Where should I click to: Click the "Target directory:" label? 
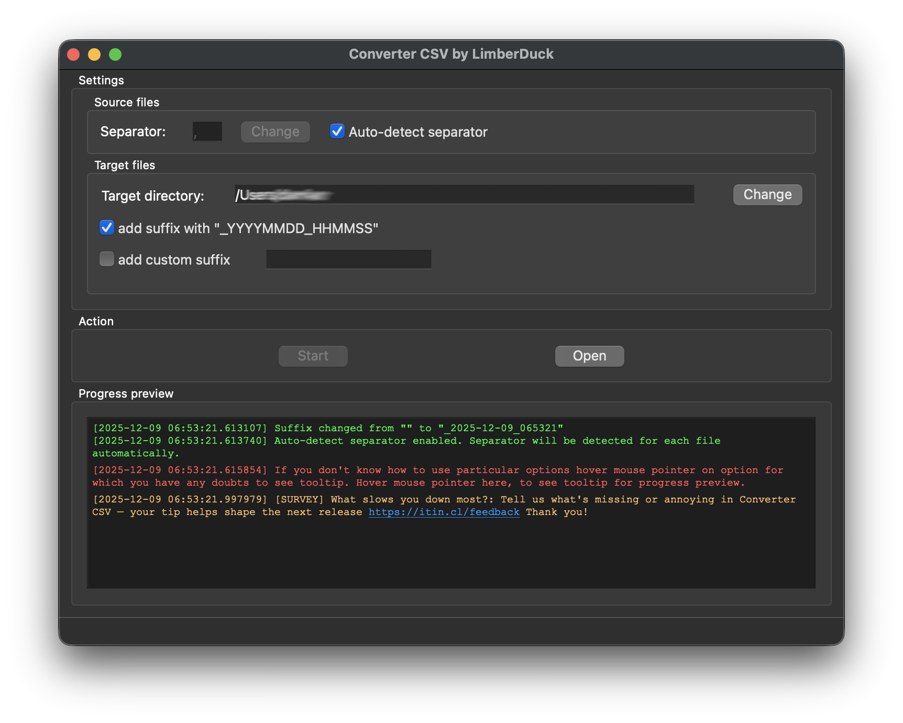tap(153, 196)
